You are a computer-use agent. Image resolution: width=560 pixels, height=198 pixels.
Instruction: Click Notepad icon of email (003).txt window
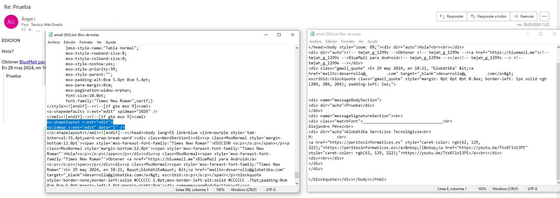[x=50, y=35]
